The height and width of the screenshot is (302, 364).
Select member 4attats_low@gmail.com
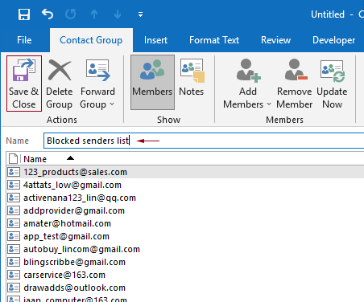(72, 185)
